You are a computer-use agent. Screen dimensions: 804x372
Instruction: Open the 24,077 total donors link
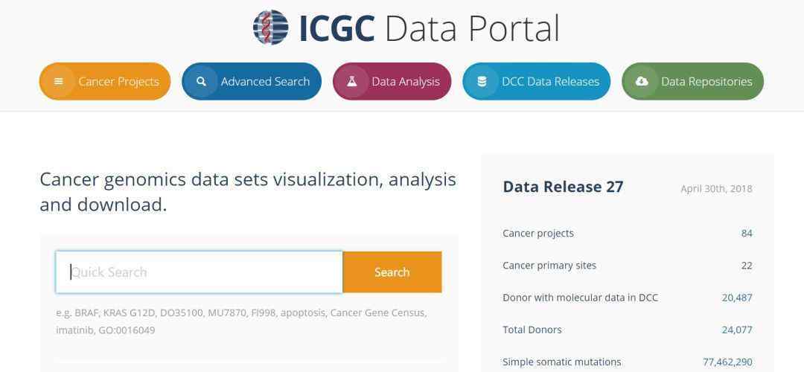(x=737, y=330)
